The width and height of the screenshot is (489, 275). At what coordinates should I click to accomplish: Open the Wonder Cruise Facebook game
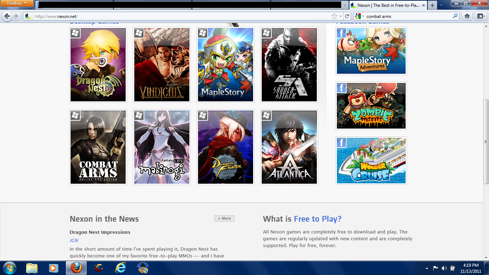[371, 161]
